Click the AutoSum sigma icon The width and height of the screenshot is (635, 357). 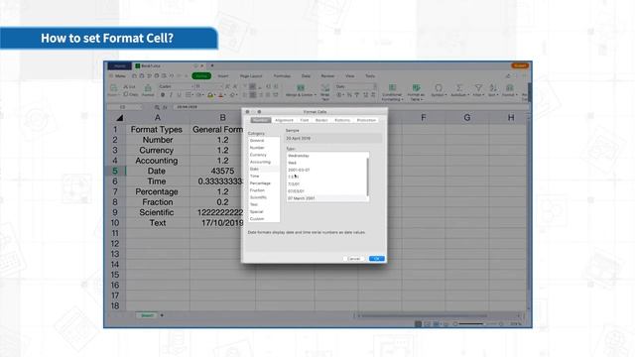point(459,88)
